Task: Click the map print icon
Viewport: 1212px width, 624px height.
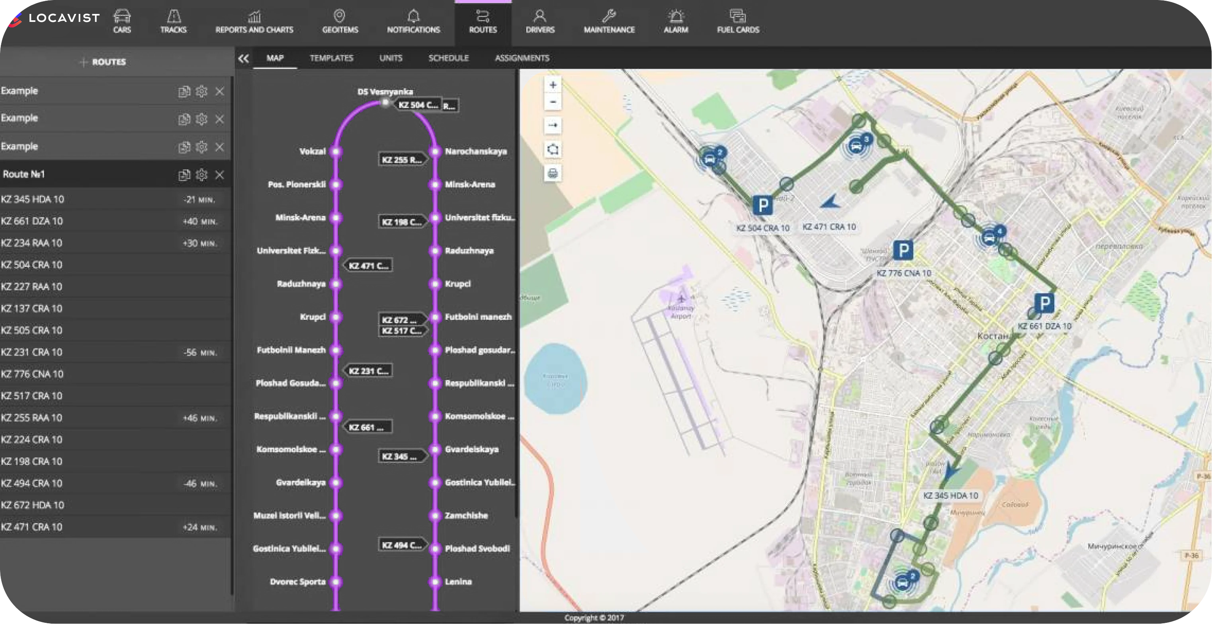Action: pos(553,173)
